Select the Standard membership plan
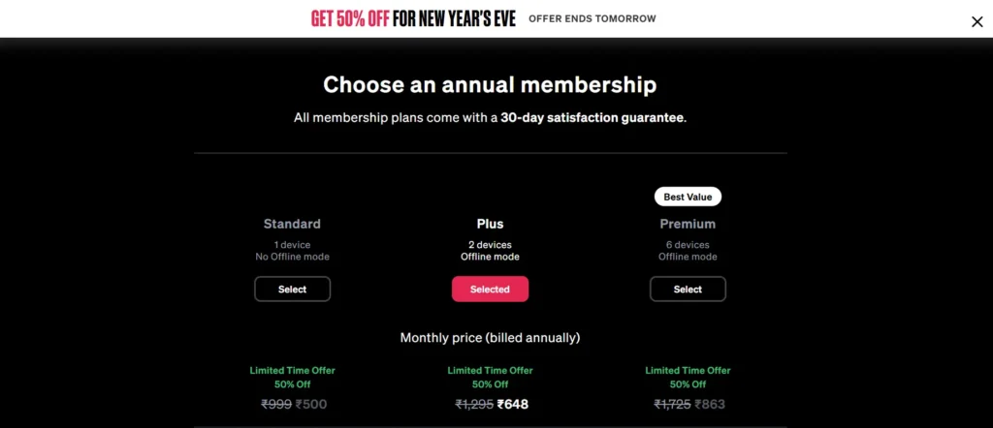993x428 pixels. (x=292, y=289)
